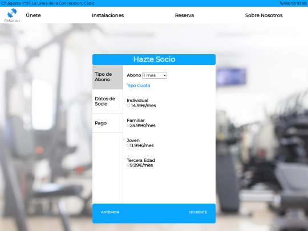308x231 pixels.
Task: Click the FitNation dumbbell logo
Action: click(x=12, y=15)
